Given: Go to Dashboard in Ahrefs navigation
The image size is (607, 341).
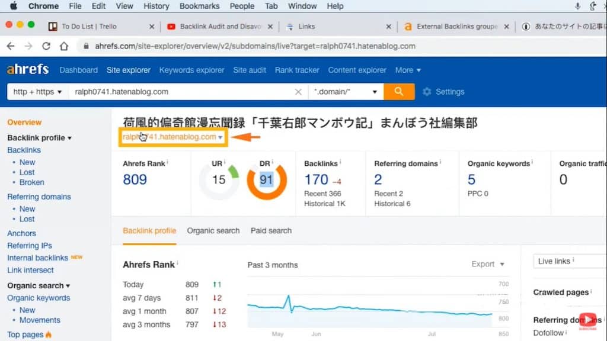Looking at the screenshot, I should point(79,70).
